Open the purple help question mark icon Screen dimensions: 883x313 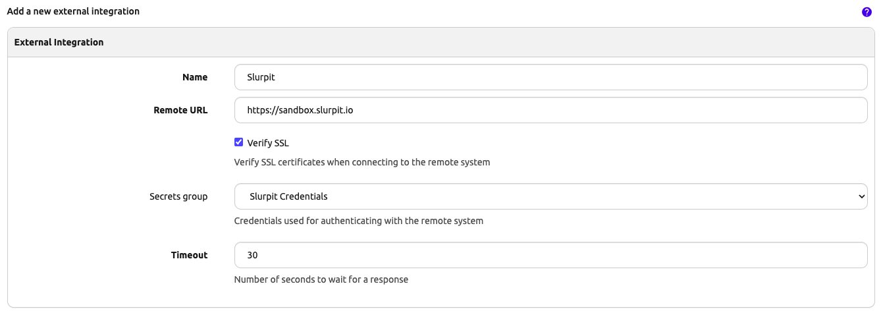(867, 13)
